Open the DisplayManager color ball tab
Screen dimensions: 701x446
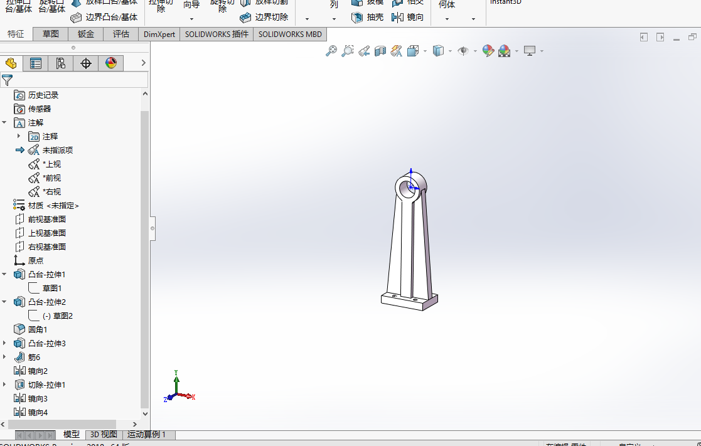pyautogui.click(x=111, y=63)
